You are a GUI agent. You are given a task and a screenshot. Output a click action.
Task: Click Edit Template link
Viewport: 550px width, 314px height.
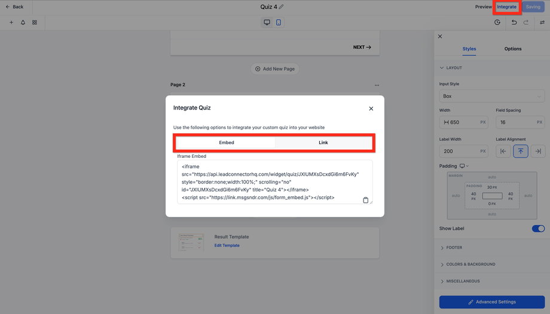[x=227, y=246]
